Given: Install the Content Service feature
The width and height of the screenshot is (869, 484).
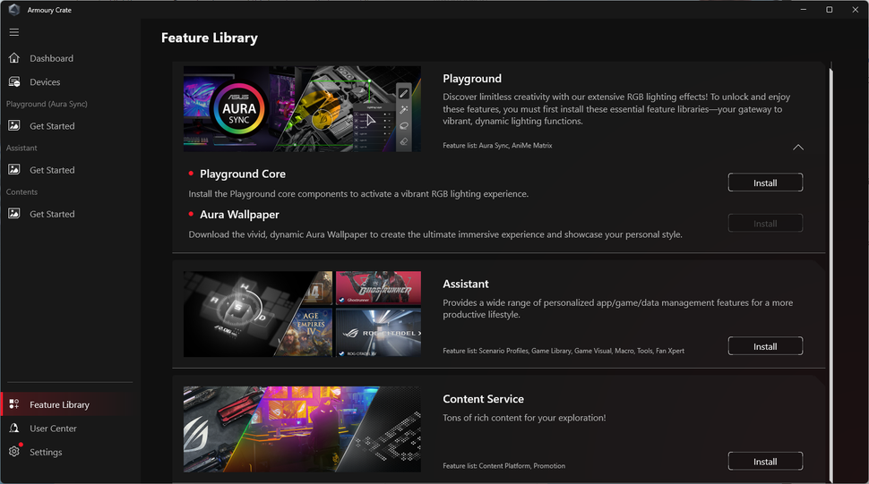Looking at the screenshot, I should click(765, 462).
